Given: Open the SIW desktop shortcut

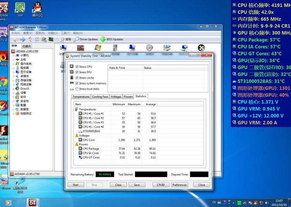Looking at the screenshot, I should point(20,9).
